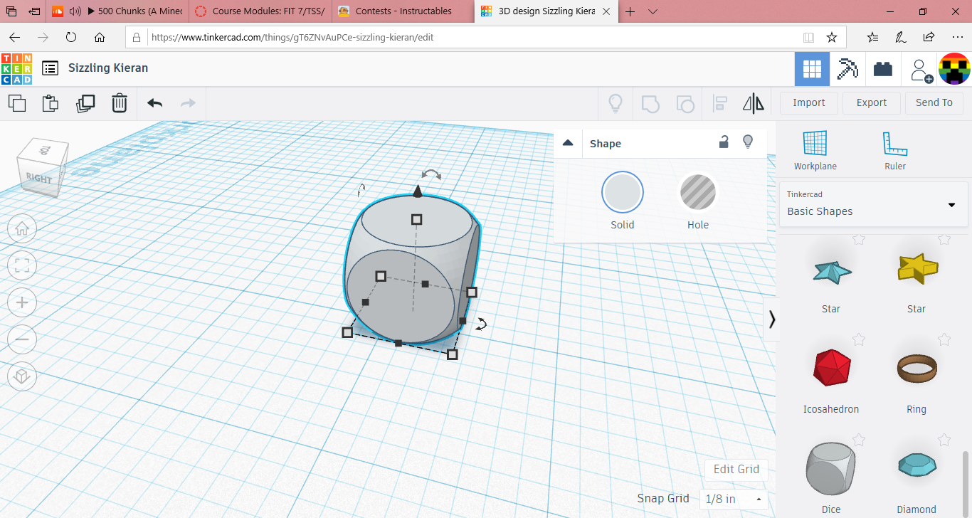
Task: Click Fit all in view icon
Action: (x=22, y=265)
